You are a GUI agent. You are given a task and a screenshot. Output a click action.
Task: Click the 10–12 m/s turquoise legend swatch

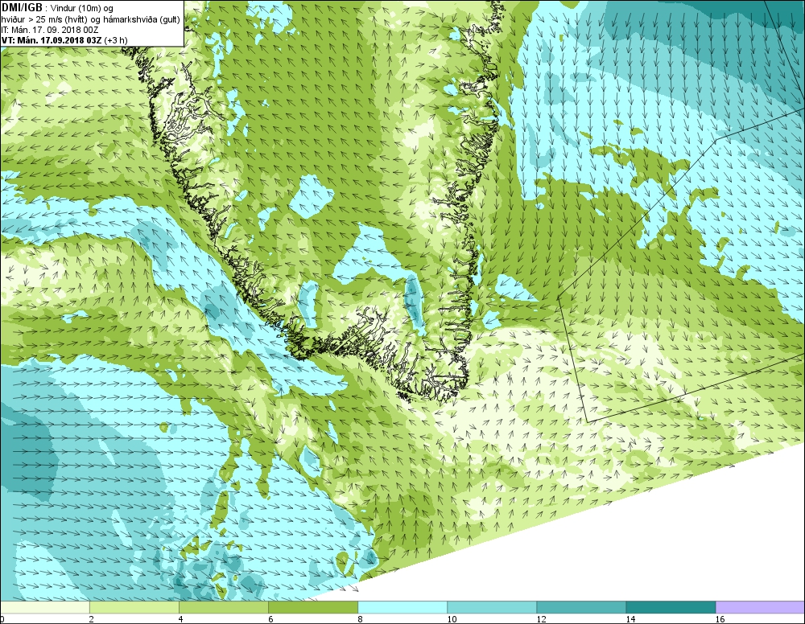click(492, 607)
